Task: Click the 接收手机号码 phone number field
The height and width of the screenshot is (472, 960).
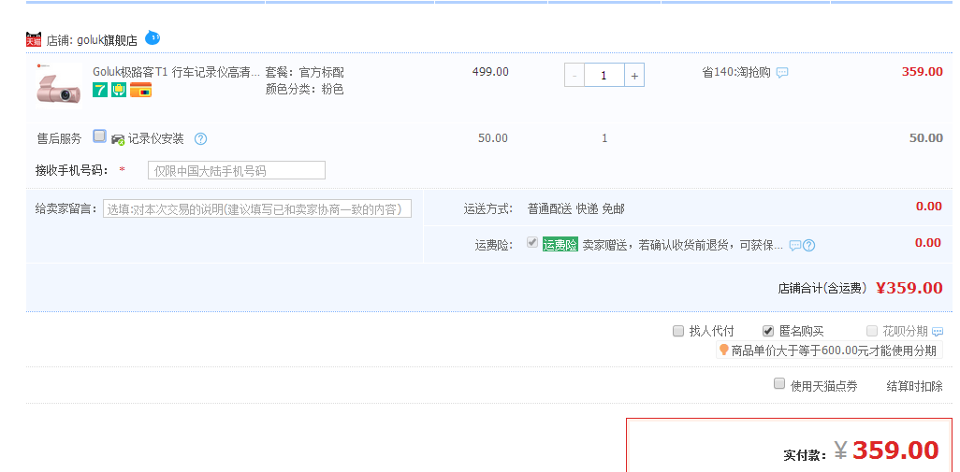Action: [x=237, y=171]
